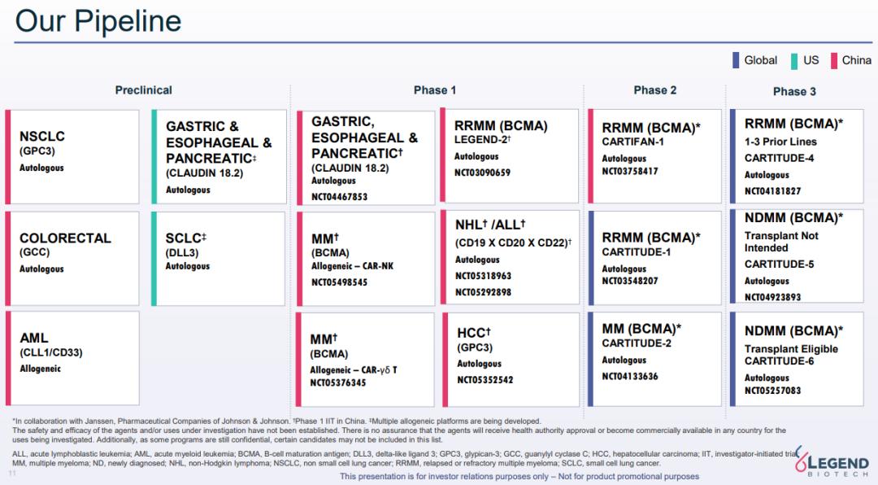
Task: Select the Phase 2 column header
Action: (654, 90)
